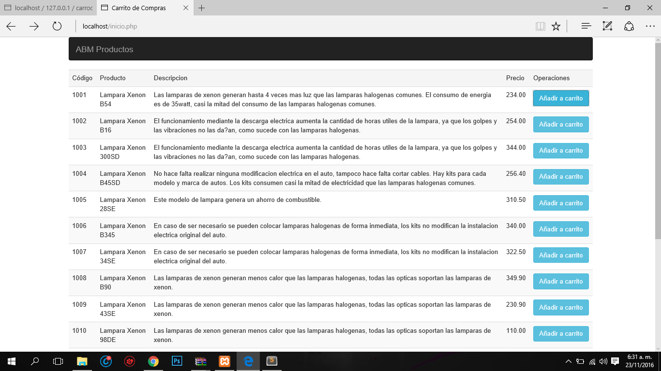Add product 1005 to cart
Screen dimensions: 661x371
pyautogui.click(x=561, y=203)
